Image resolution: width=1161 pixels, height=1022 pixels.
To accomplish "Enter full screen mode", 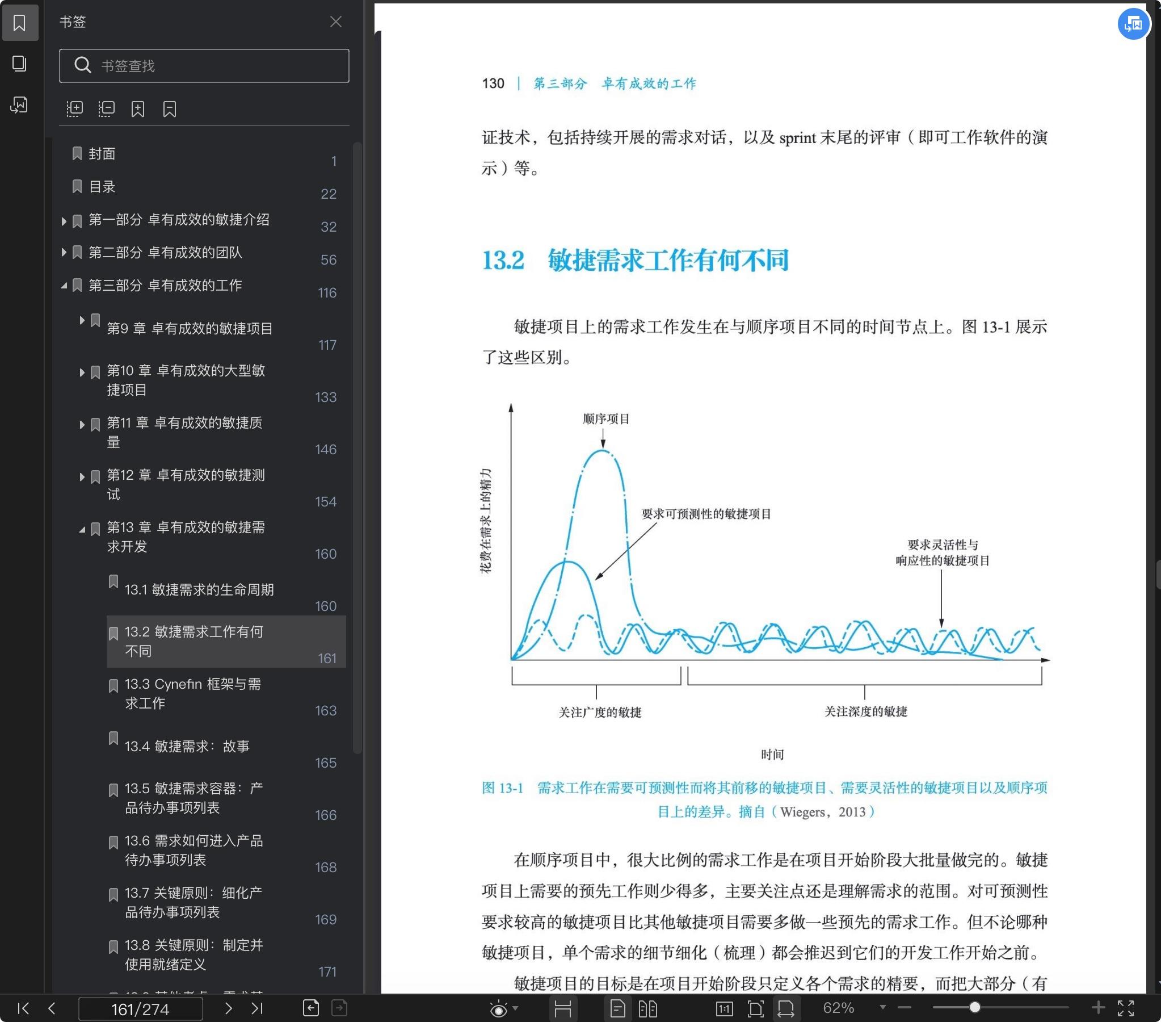I will (x=1125, y=1008).
